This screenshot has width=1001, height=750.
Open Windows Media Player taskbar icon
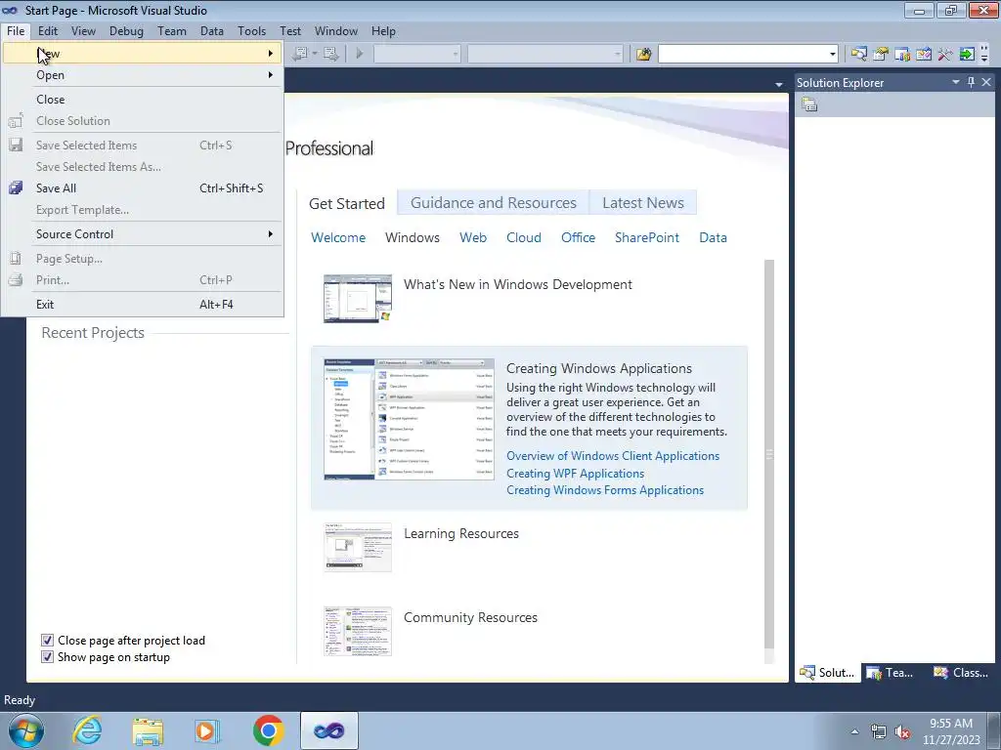207,730
